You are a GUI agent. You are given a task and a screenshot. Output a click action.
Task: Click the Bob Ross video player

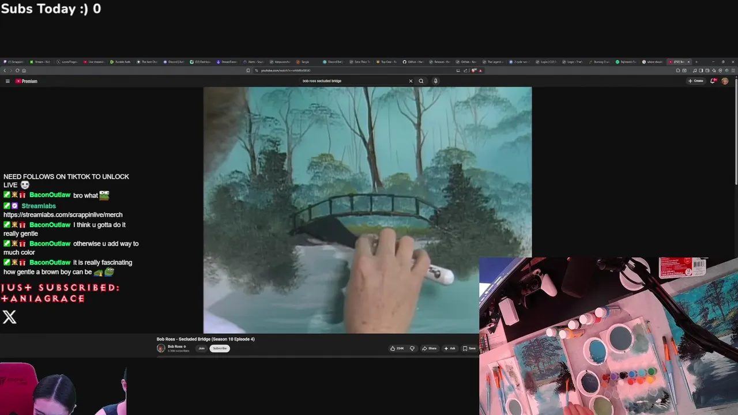[x=367, y=210]
